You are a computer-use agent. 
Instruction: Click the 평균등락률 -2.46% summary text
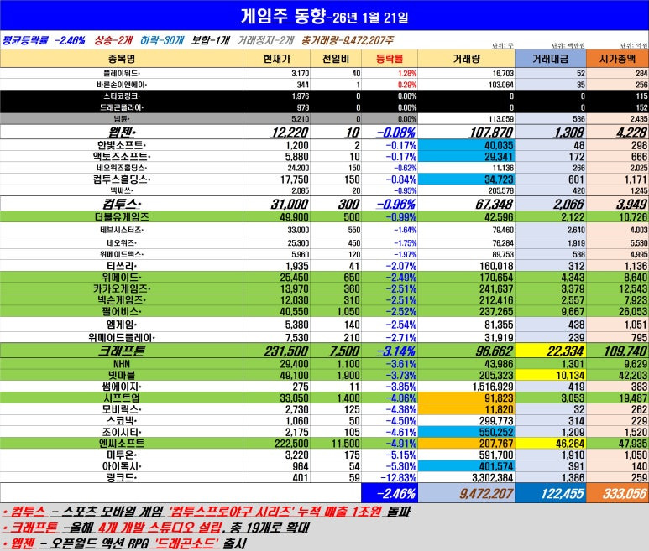[44, 40]
